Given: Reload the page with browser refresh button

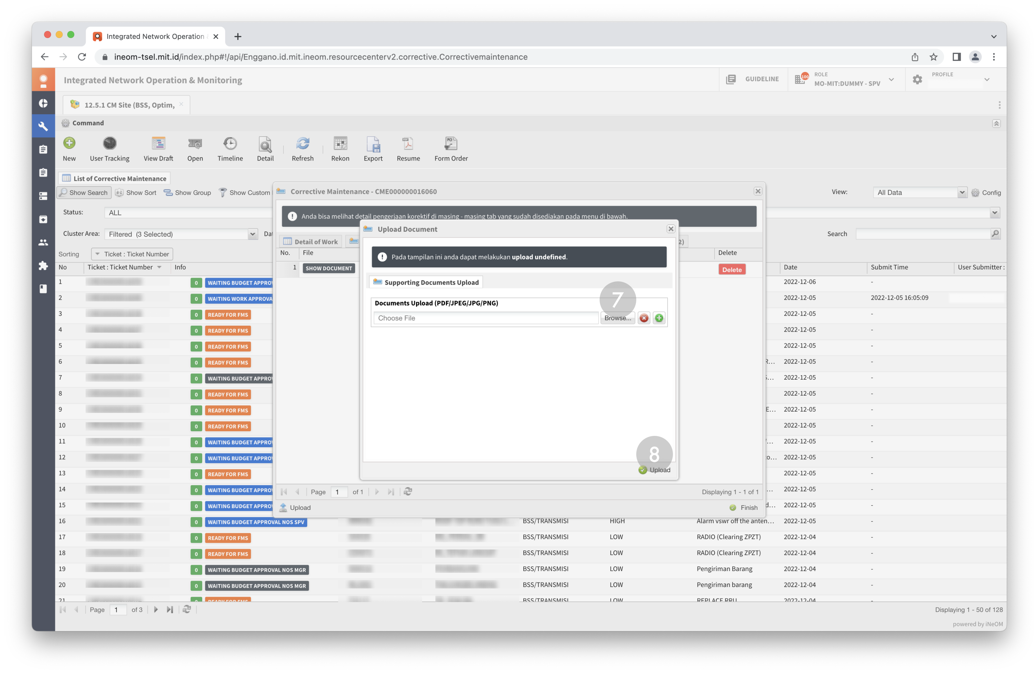Looking at the screenshot, I should [82, 57].
